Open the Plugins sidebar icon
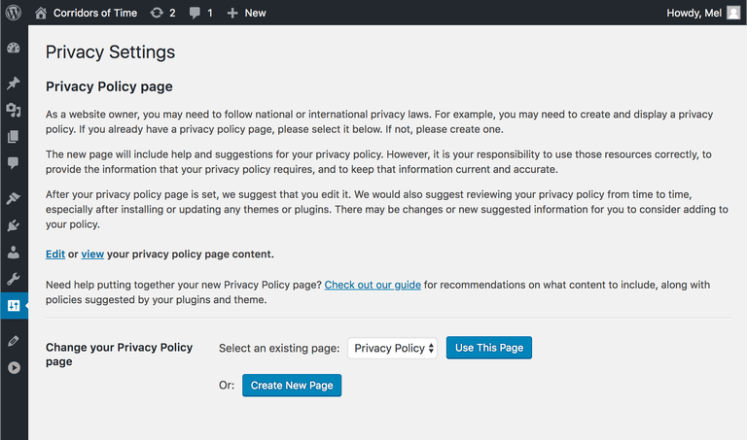 [14, 225]
